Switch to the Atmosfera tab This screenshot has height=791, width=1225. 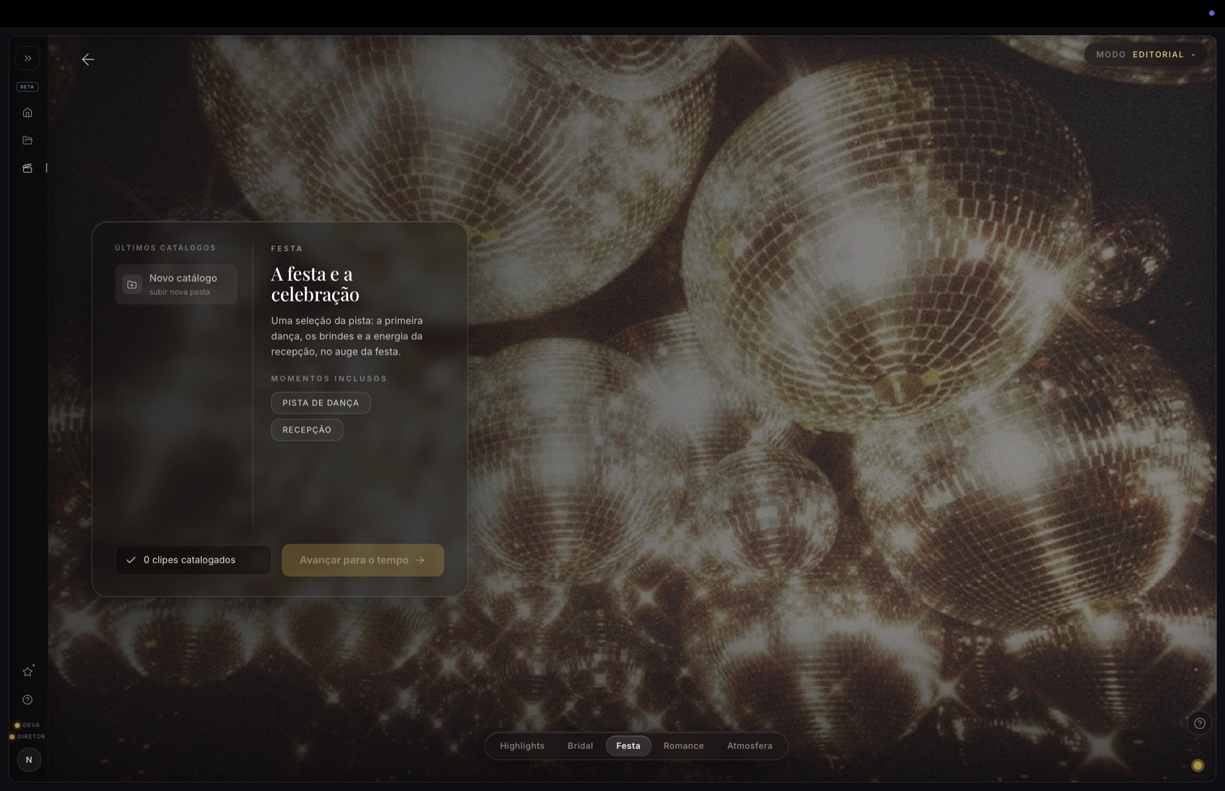tap(750, 746)
